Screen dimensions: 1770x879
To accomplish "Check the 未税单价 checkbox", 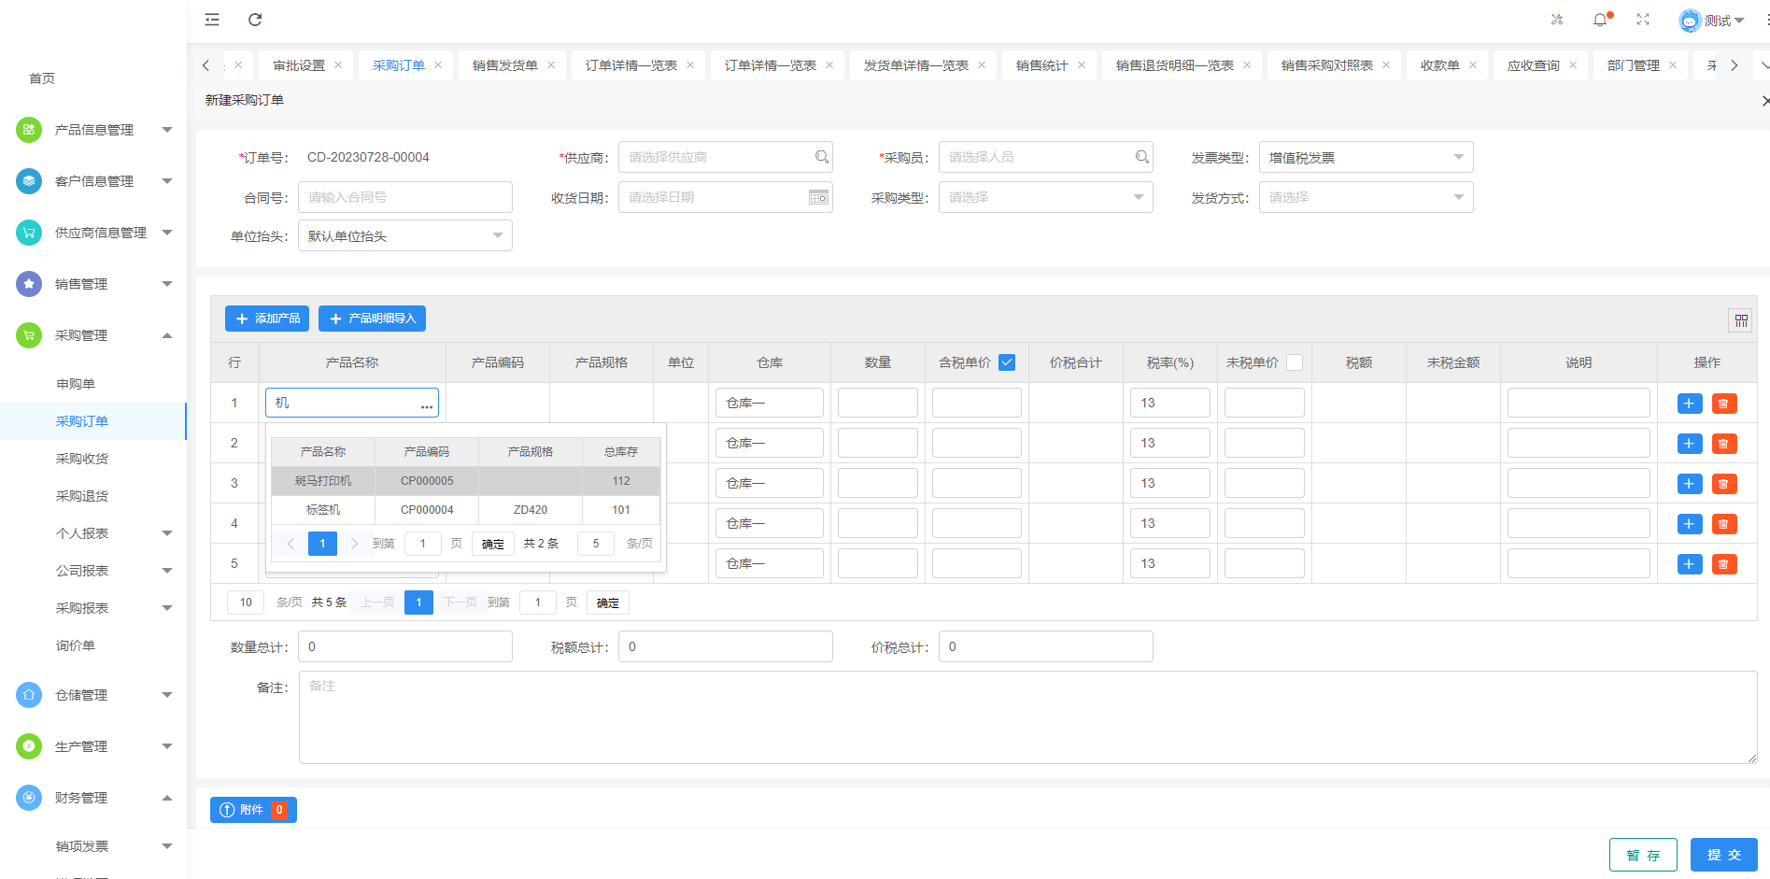I will pos(1295,362).
